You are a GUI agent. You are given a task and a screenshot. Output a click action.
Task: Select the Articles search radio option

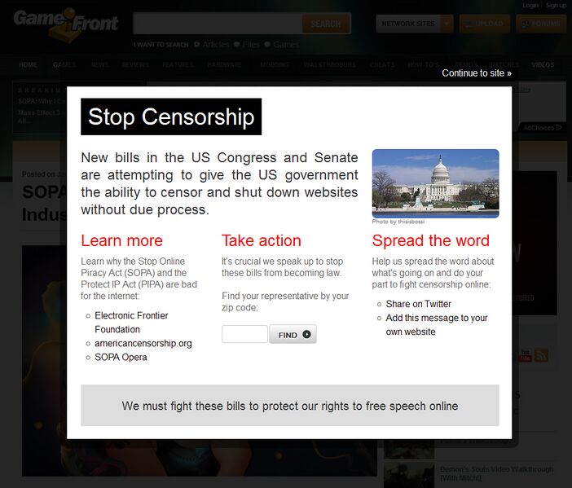[197, 45]
